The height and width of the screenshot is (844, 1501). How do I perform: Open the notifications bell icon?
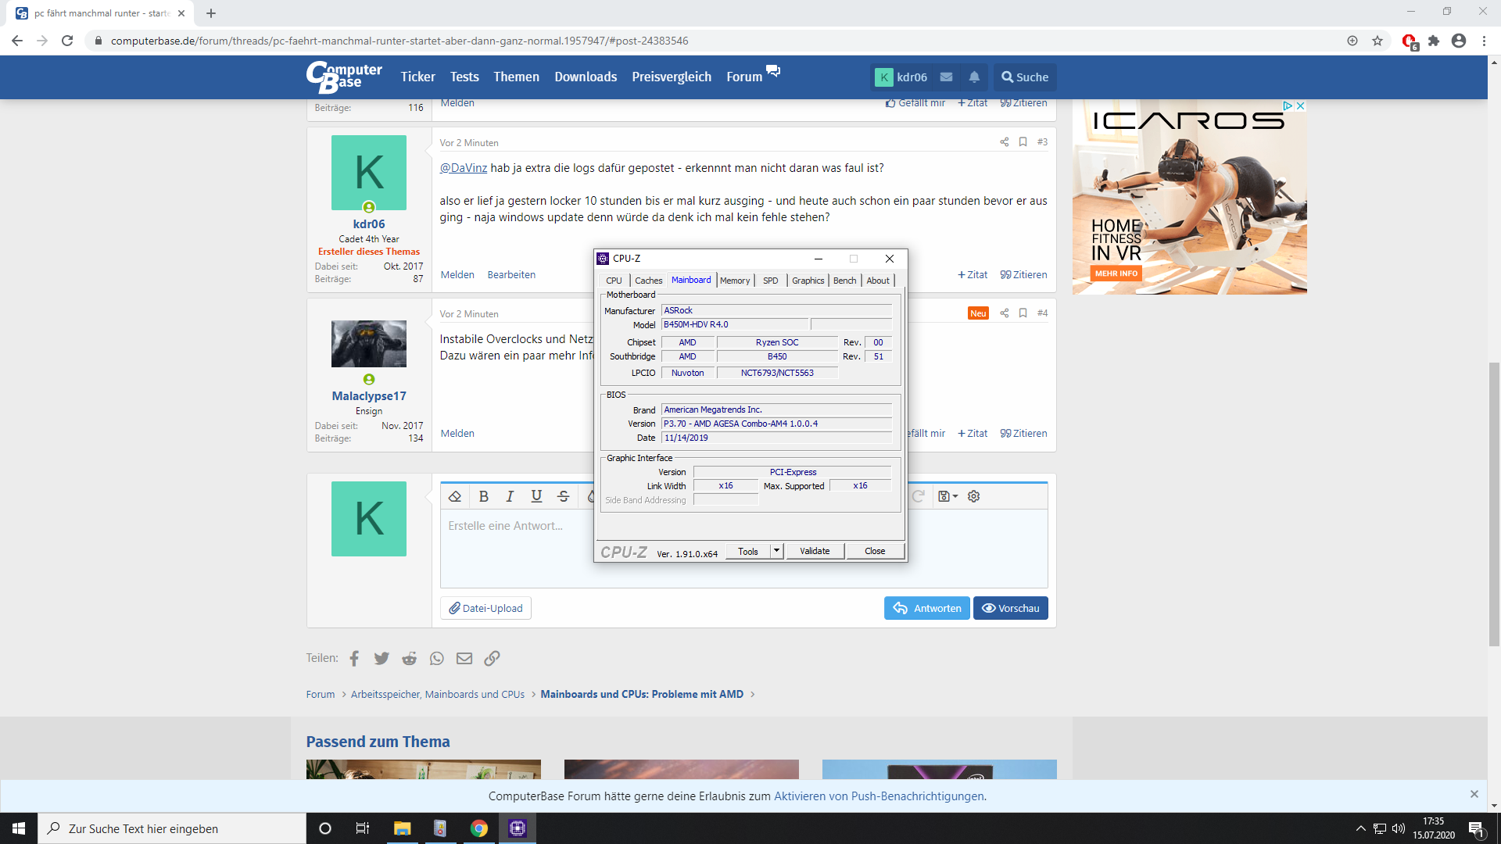click(x=974, y=77)
